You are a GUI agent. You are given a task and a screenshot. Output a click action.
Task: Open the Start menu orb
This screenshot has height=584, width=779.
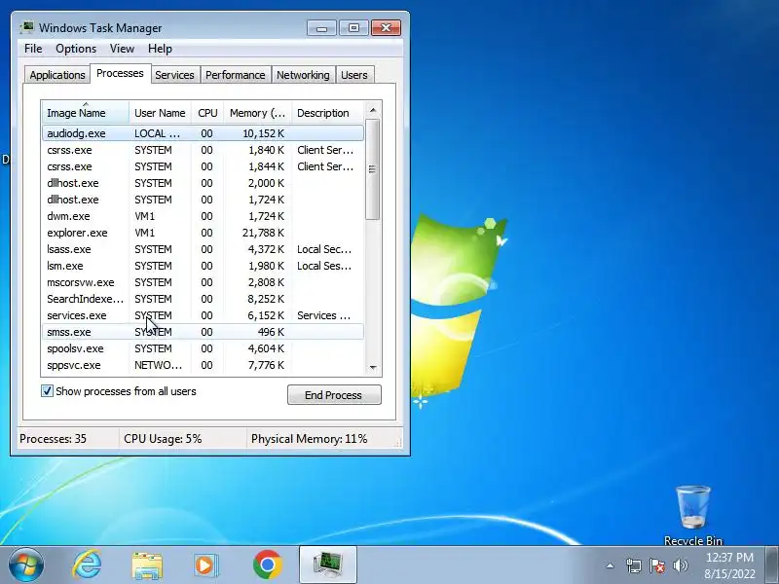point(26,566)
